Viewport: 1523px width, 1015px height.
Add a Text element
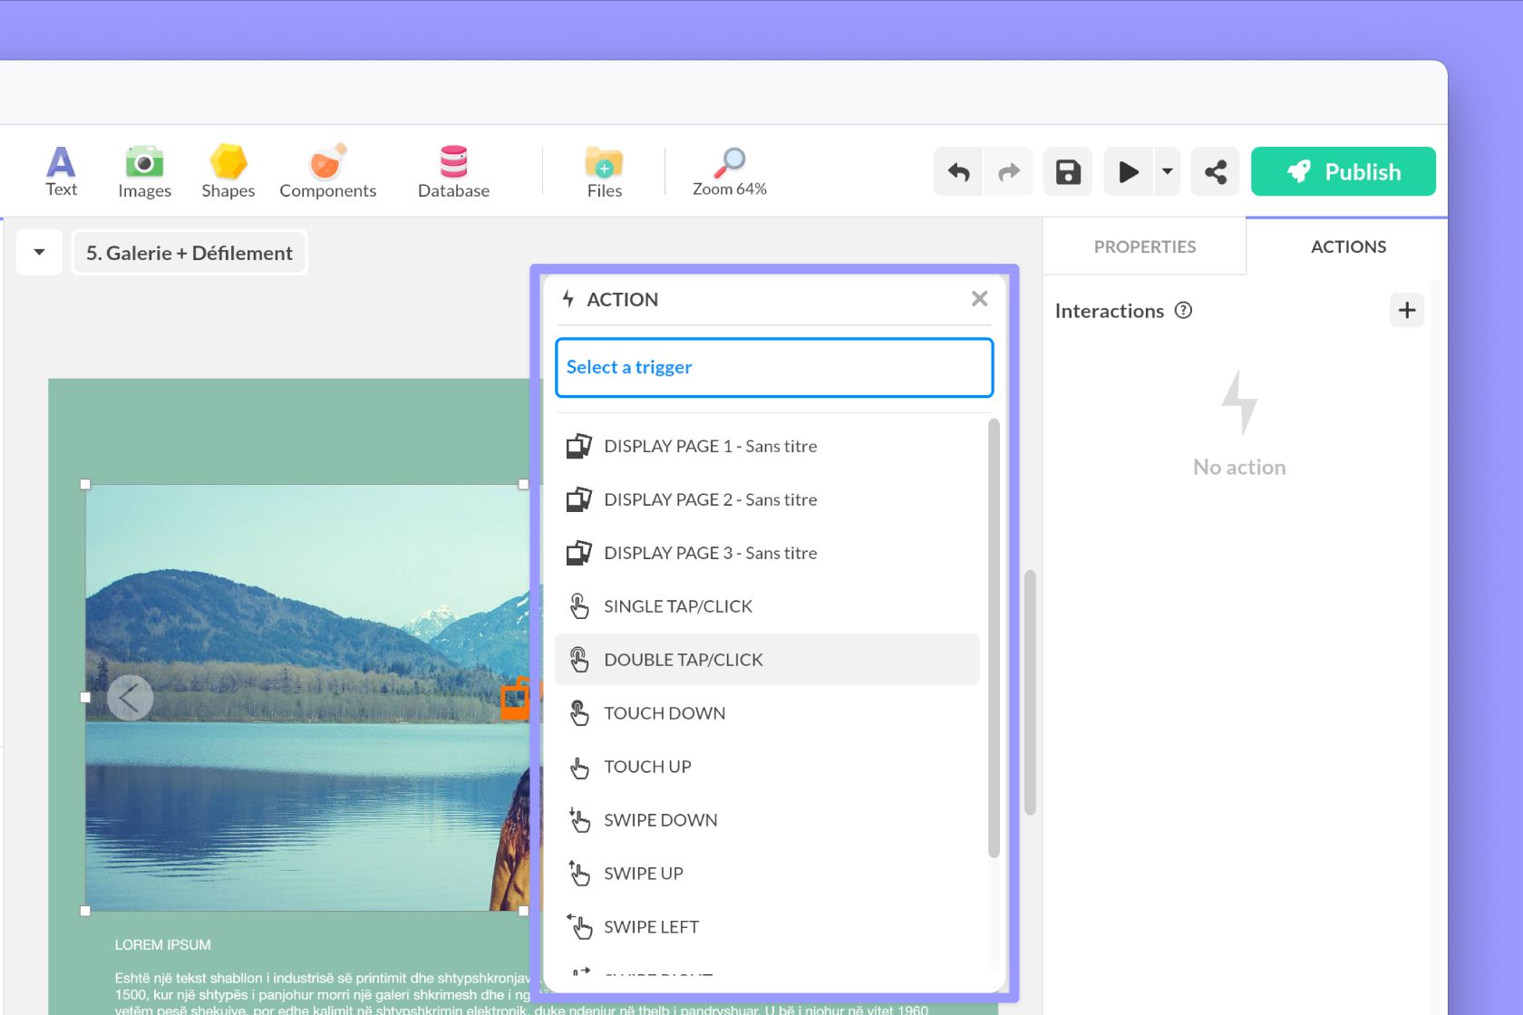click(x=61, y=170)
